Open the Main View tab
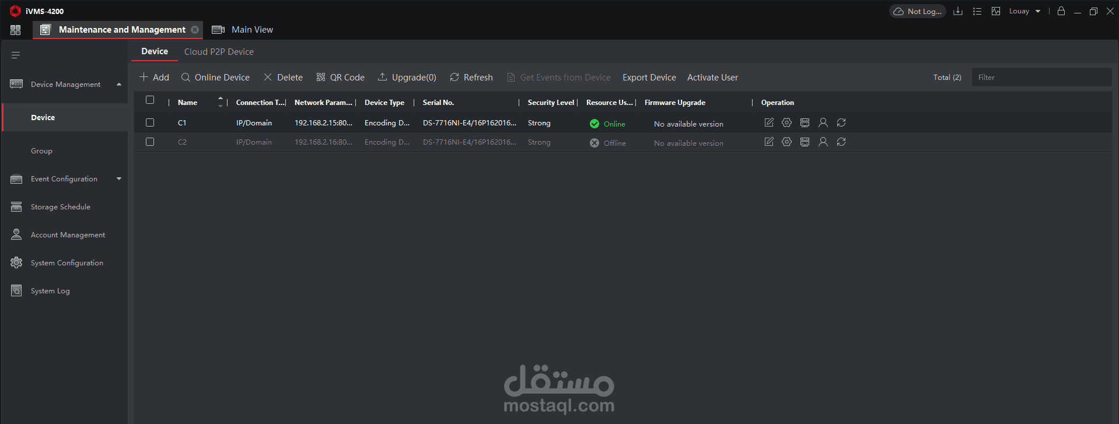The width and height of the screenshot is (1119, 424). coord(242,30)
